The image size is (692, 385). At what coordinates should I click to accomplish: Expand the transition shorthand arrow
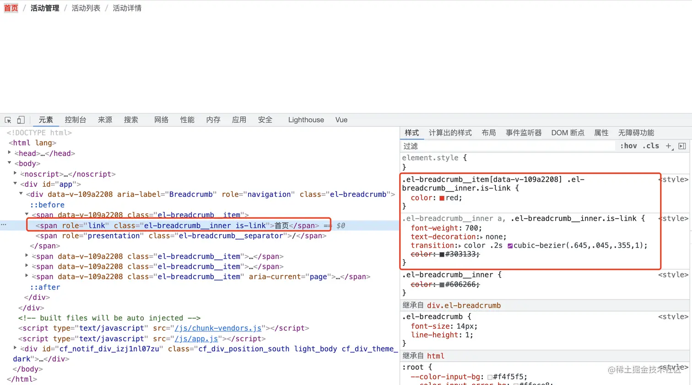tap(460, 246)
